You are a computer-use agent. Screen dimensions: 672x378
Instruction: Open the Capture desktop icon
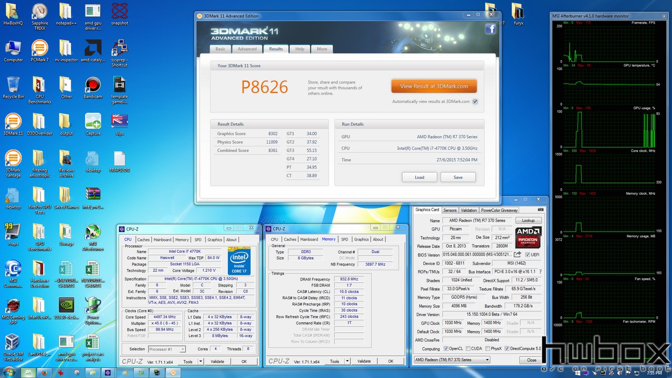click(x=93, y=124)
